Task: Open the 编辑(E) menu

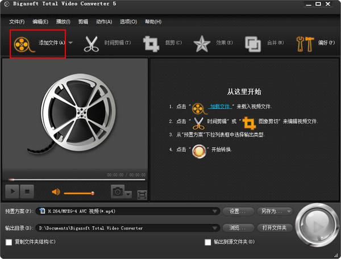Action: coord(40,22)
